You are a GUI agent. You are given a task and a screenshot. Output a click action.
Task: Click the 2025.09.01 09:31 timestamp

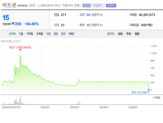pyautogui.click(x=51, y=6)
